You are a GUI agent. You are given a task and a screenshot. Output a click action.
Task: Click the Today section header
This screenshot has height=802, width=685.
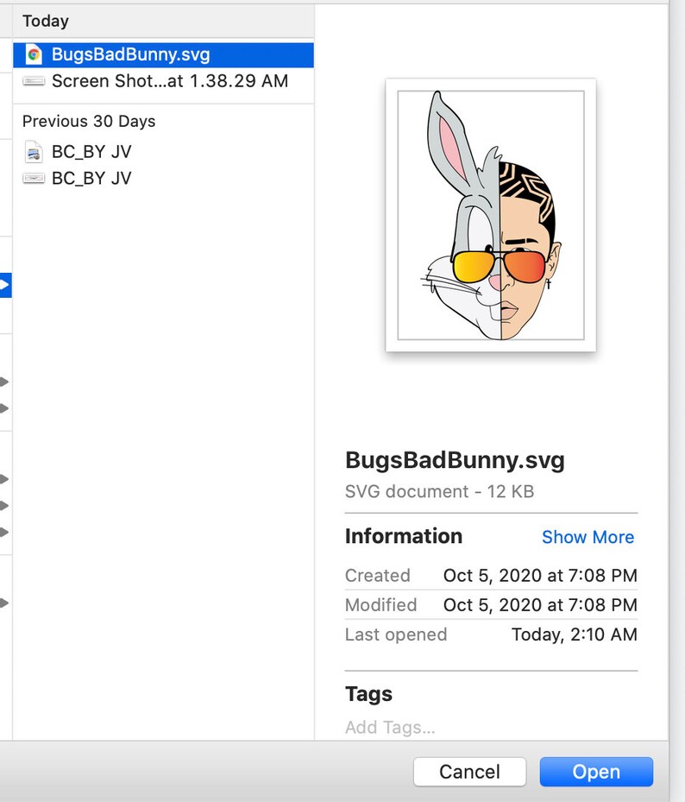(46, 21)
